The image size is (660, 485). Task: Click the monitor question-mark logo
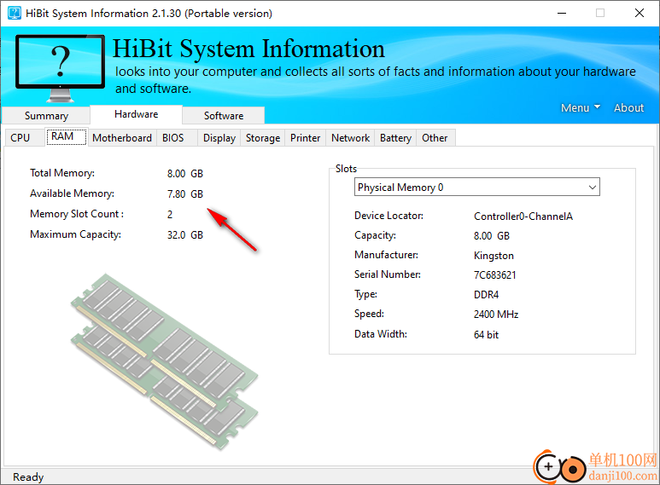(60, 67)
